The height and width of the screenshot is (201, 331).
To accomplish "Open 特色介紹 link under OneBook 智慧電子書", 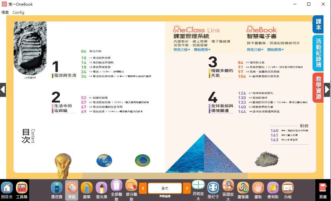I will [x=255, y=50].
